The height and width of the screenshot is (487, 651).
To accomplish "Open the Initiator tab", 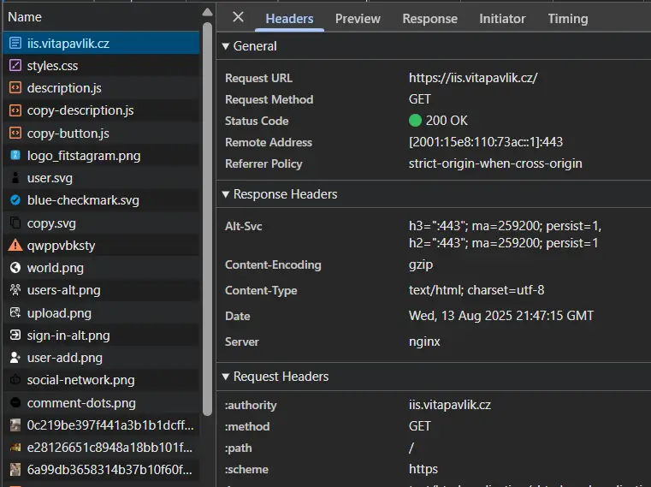I will (x=502, y=19).
